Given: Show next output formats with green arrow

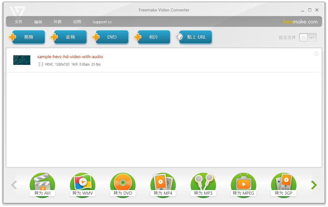Looking at the screenshot, I should 314,185.
